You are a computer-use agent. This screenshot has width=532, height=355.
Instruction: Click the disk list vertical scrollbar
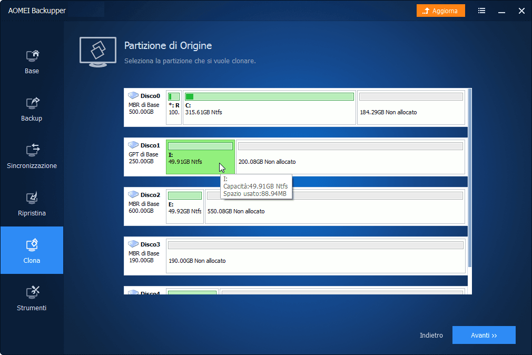[470, 178]
